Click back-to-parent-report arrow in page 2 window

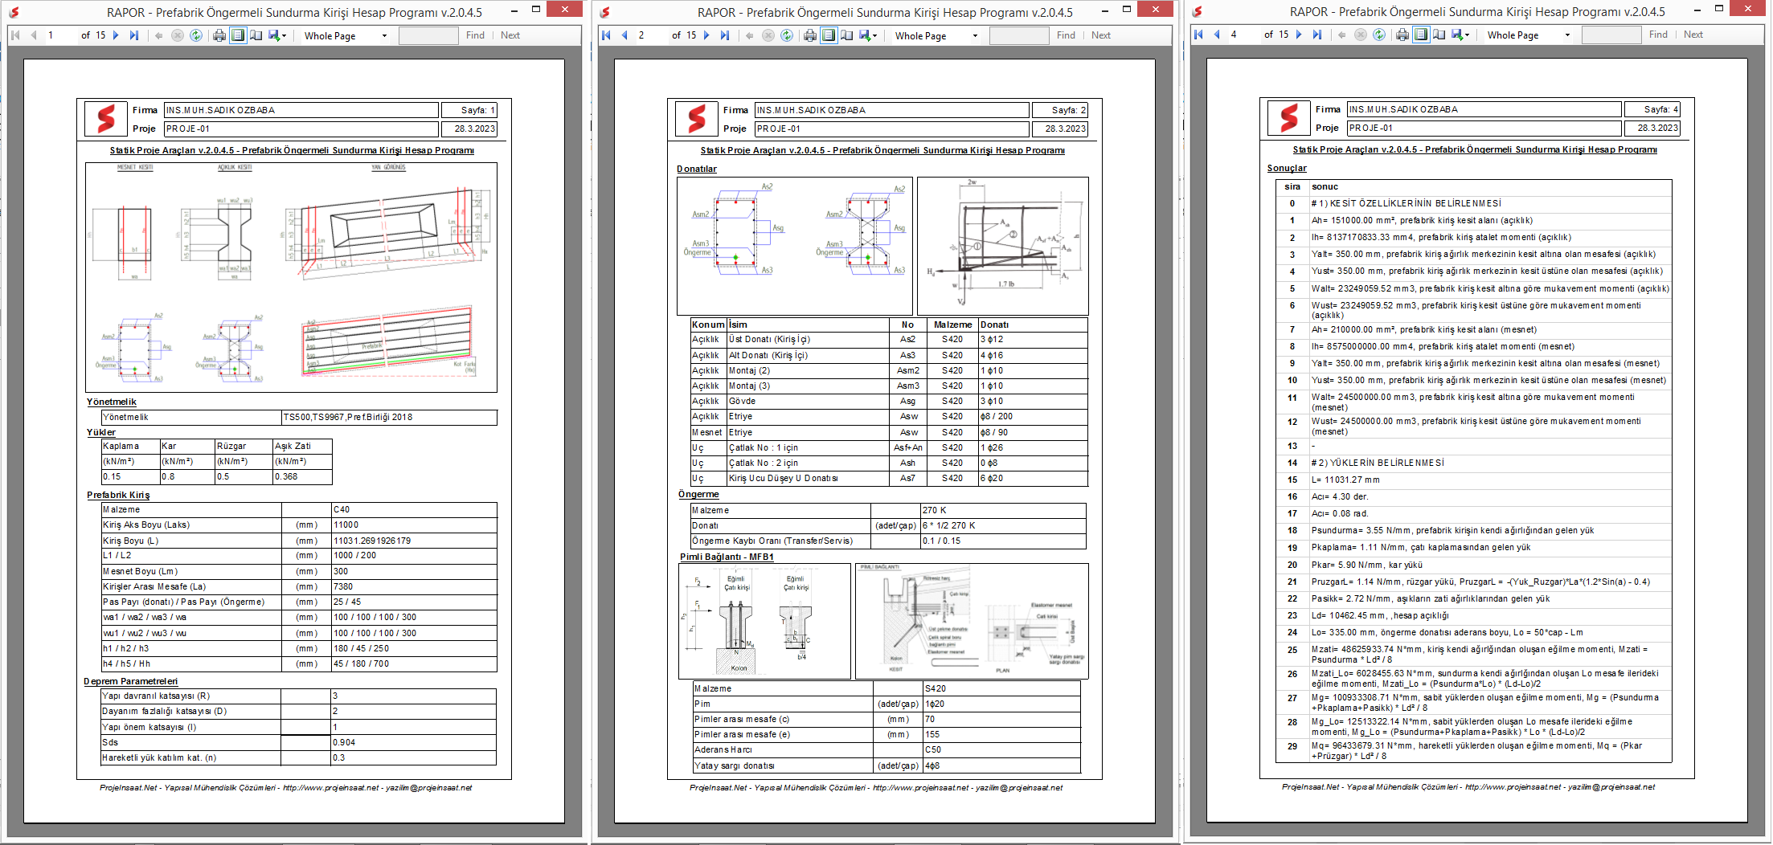[x=750, y=35]
